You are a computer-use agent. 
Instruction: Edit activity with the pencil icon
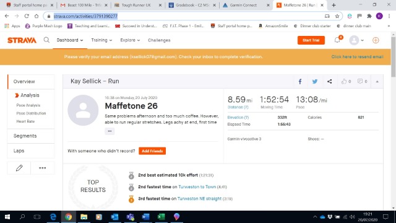[x=19, y=168]
